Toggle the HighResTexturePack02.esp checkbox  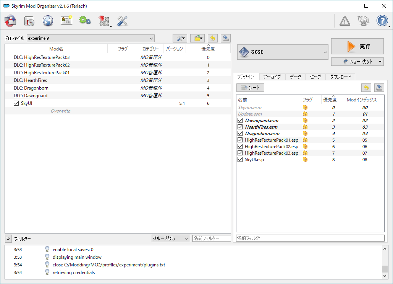click(240, 146)
